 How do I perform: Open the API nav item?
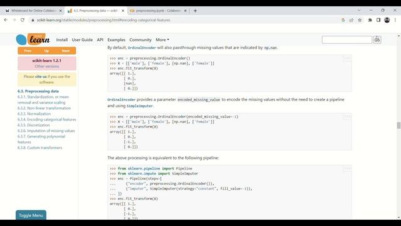tap(100, 40)
